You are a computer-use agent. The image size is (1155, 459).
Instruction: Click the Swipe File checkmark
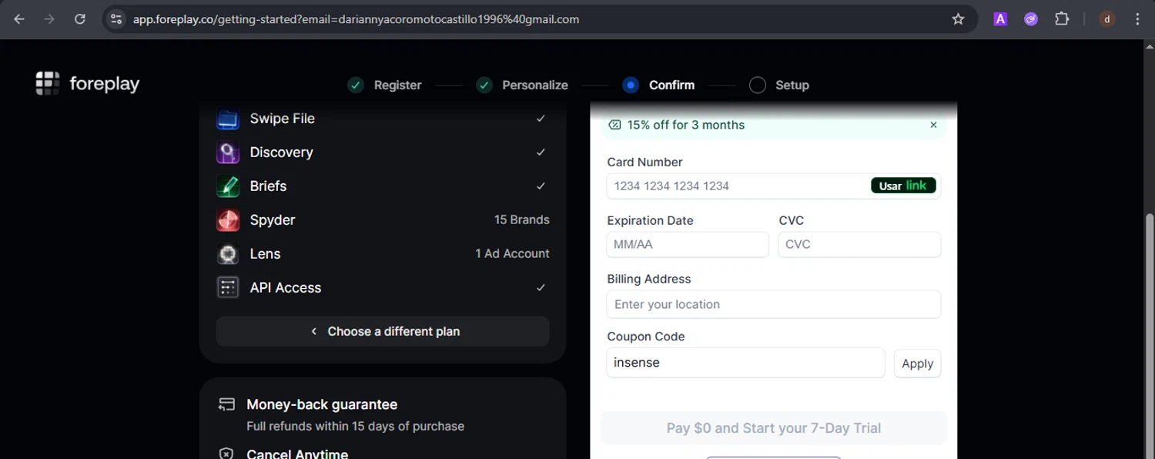[x=541, y=119]
